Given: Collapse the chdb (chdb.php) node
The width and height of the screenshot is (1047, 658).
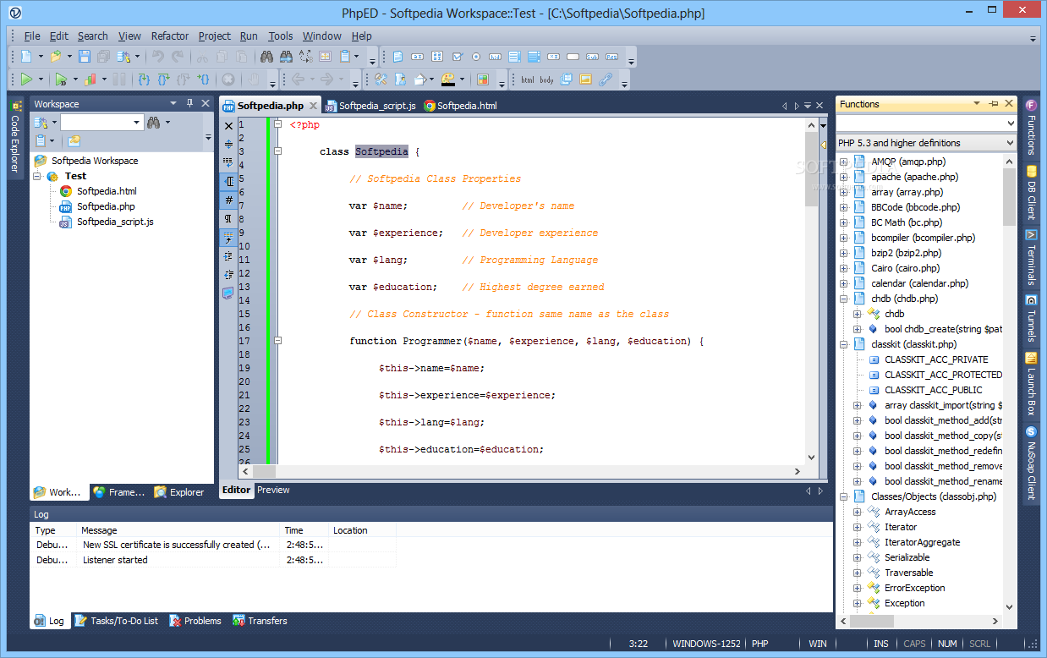Looking at the screenshot, I should pos(843,299).
